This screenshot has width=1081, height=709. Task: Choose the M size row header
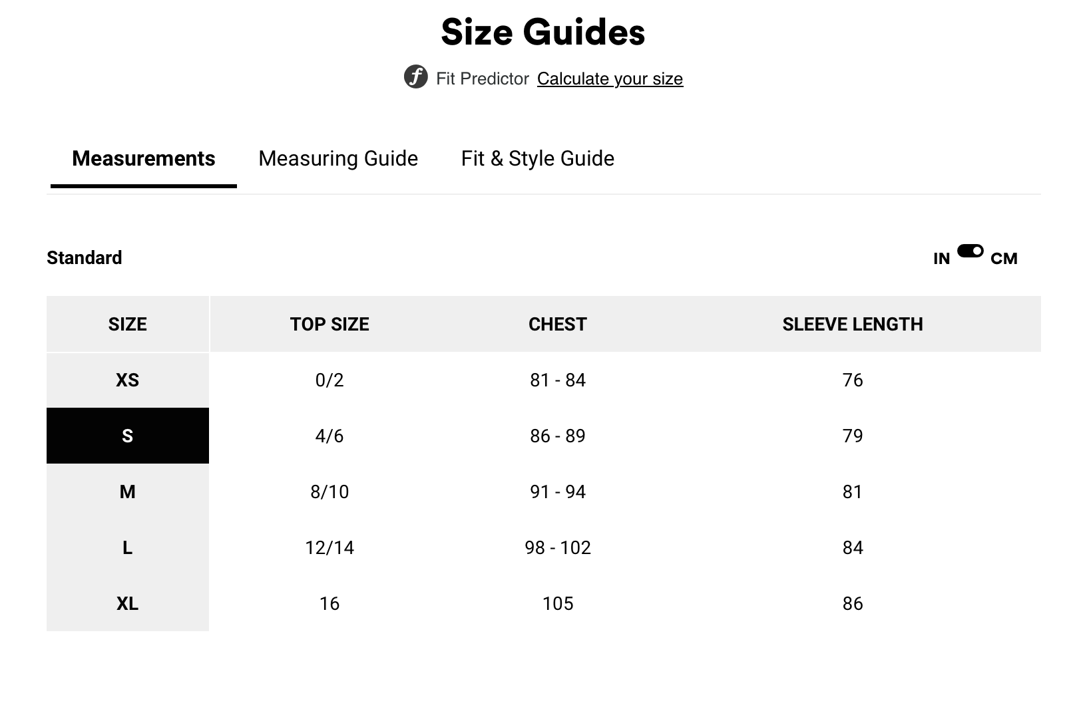(x=128, y=492)
